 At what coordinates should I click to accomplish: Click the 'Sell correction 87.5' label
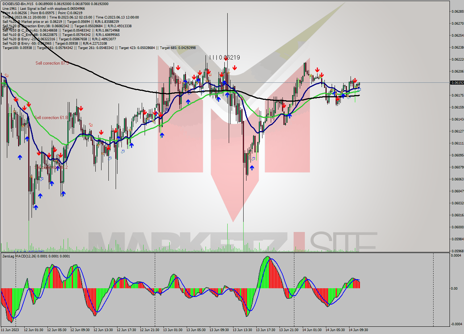[52, 63]
